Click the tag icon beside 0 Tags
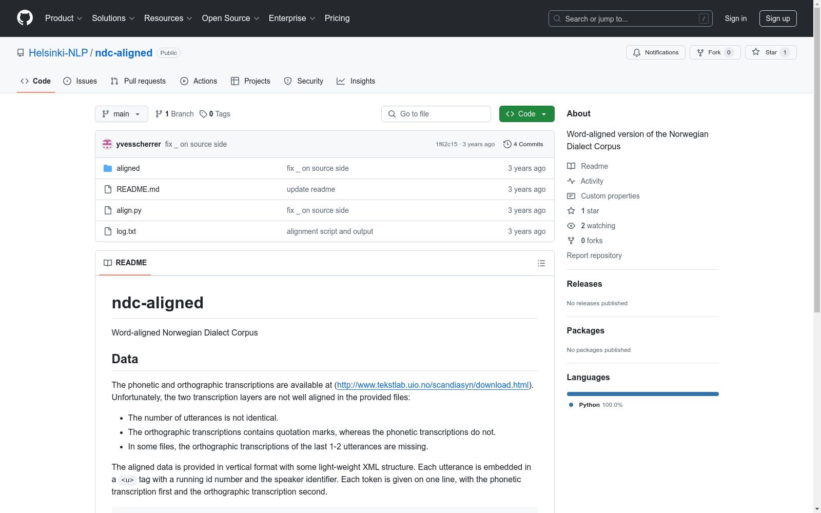Viewport: 821px width, 513px height. [203, 114]
